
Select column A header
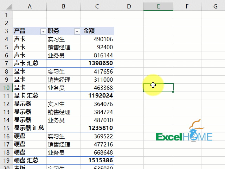(30, 6)
